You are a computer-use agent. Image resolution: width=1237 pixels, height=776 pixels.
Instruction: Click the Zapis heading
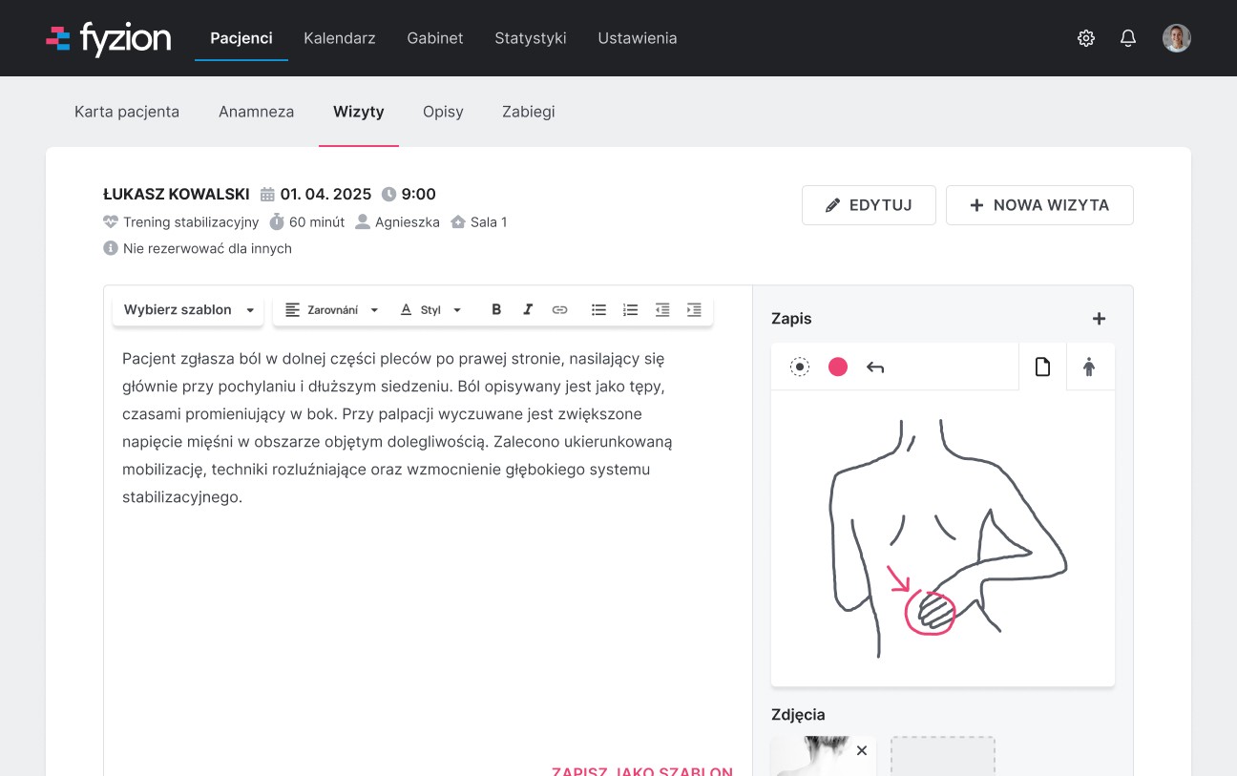[791, 319]
